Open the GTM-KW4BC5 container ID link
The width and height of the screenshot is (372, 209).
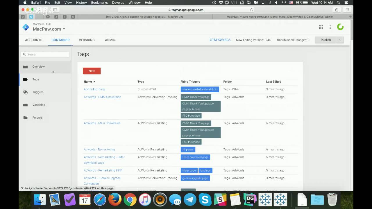[x=220, y=40]
